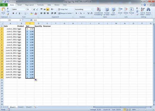Screen dimensions: 155x111
Task: Toggle Top Align
Action: pos(41,9)
